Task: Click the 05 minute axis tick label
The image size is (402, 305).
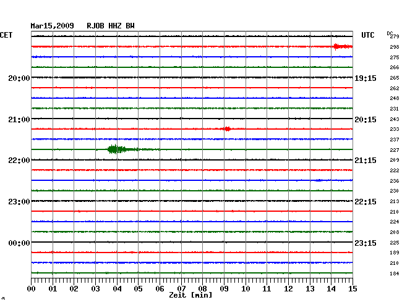Action: coord(138,289)
